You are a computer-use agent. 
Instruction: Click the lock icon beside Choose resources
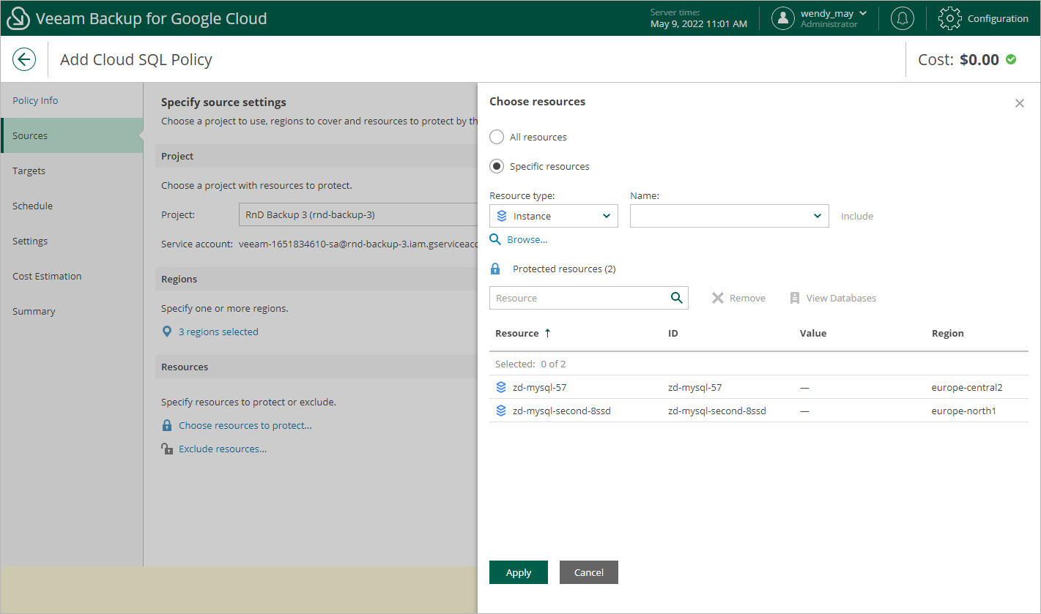coord(167,425)
